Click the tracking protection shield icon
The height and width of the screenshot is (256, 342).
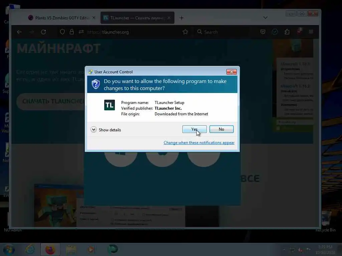coord(62,32)
